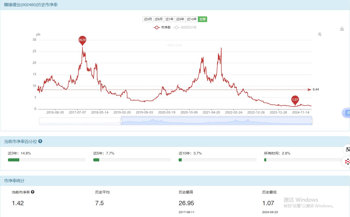Click the 近5年 7.7% percentile bar

(x=132, y=160)
